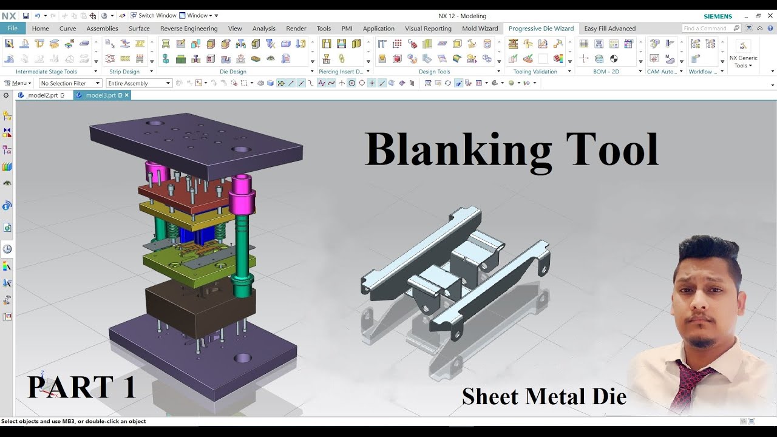Expand the Die Design group arrow
The image size is (777, 437).
pyautogui.click(x=313, y=72)
